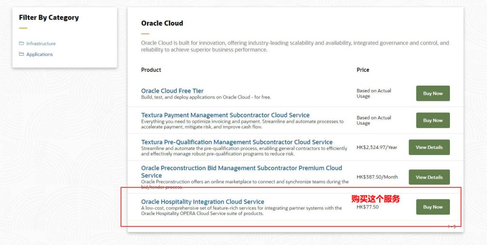Click the HK$77.50 price text

368,207
